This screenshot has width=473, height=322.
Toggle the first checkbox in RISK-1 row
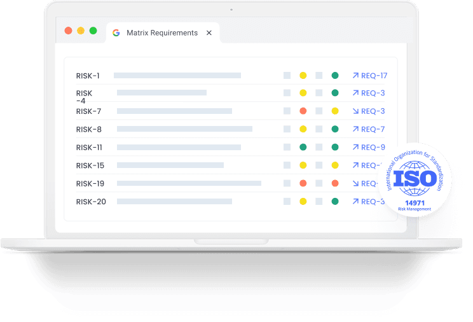click(287, 76)
